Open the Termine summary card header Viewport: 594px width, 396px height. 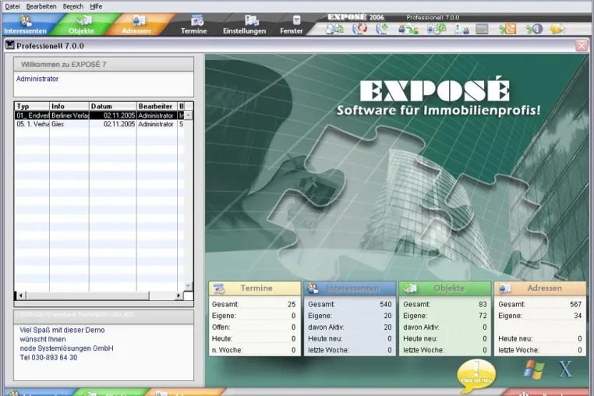click(x=255, y=288)
